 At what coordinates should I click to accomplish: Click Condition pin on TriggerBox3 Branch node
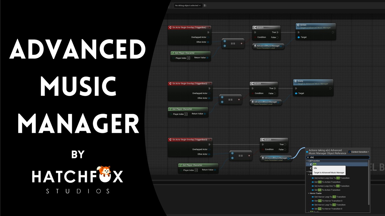point(263,149)
